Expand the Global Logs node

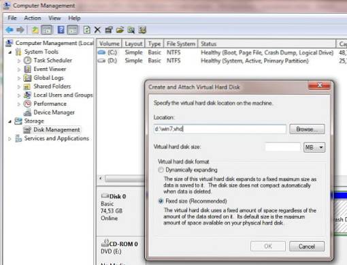[x=19, y=78]
